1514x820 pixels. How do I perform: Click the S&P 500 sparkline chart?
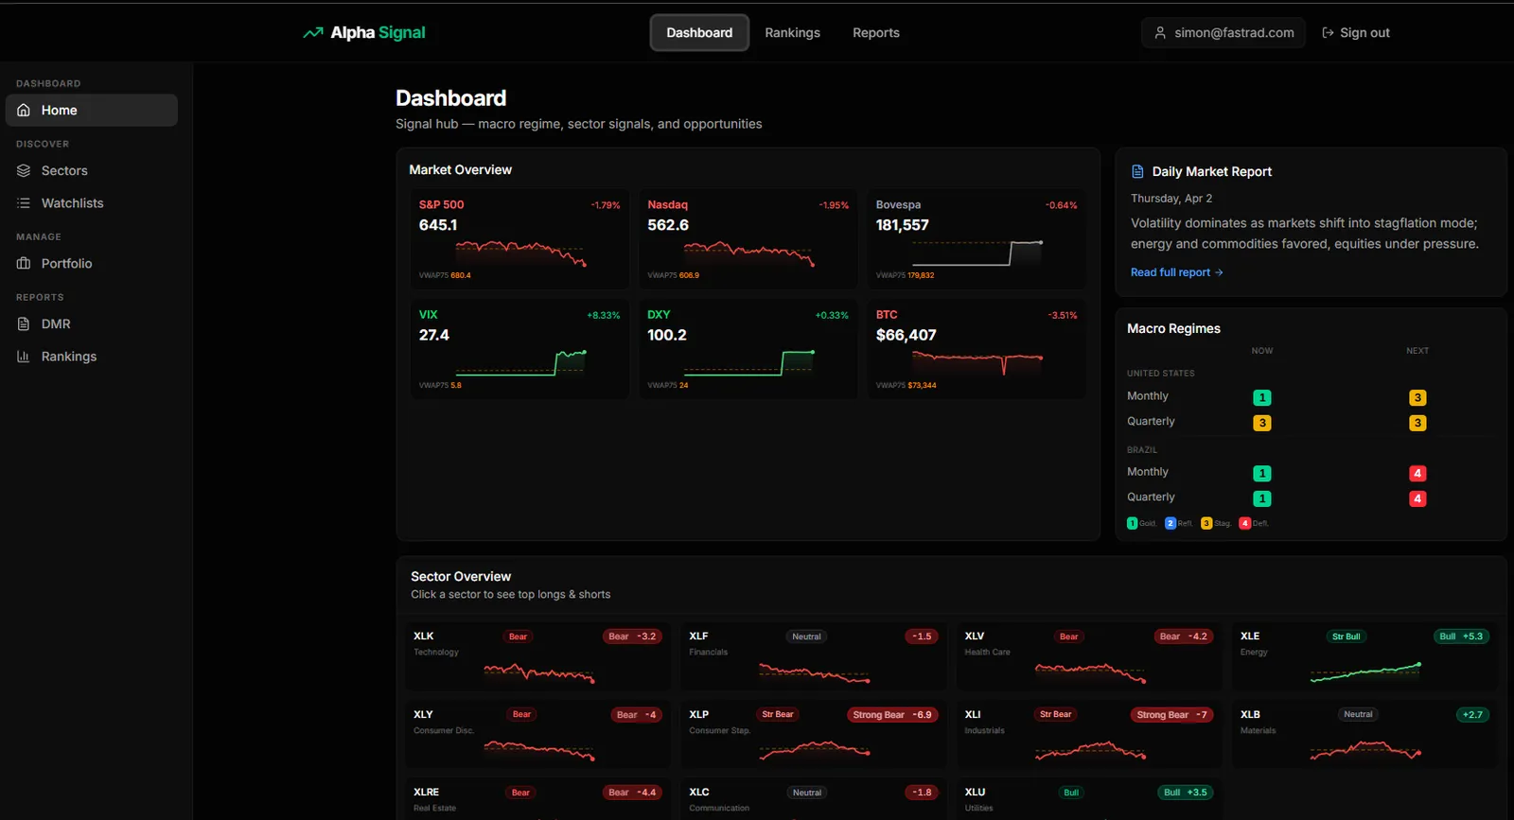[521, 253]
